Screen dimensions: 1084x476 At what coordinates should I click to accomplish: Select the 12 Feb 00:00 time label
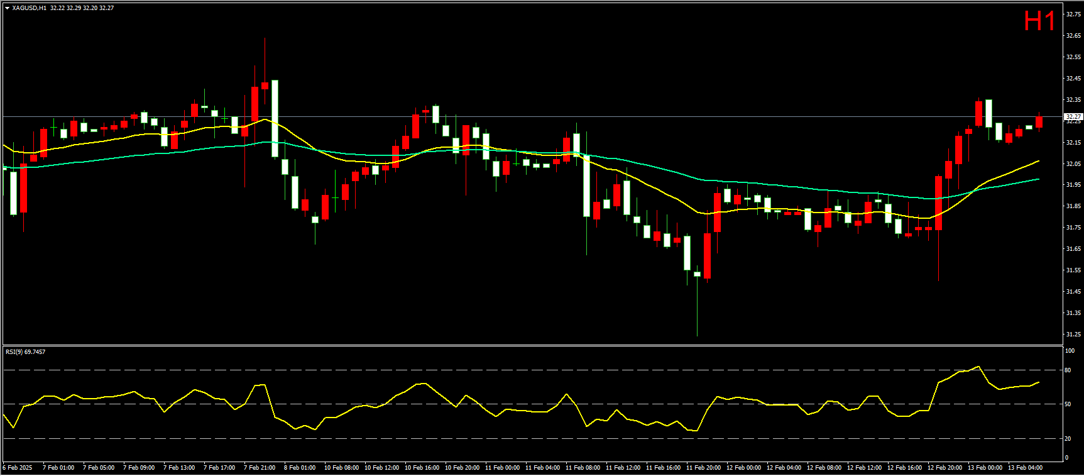click(743, 468)
